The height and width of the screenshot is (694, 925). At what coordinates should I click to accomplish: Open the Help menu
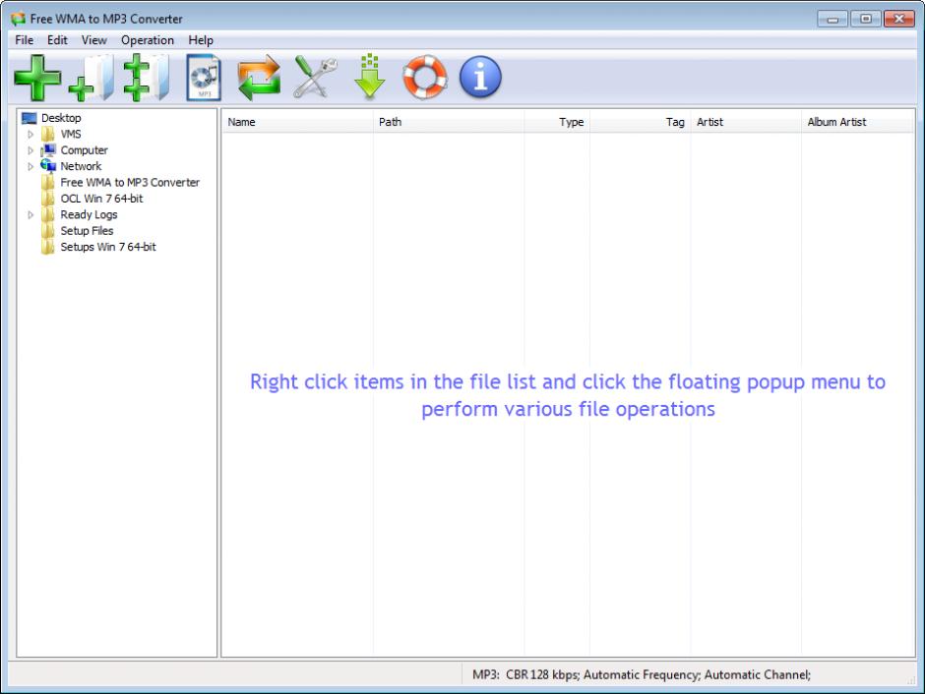tap(201, 40)
